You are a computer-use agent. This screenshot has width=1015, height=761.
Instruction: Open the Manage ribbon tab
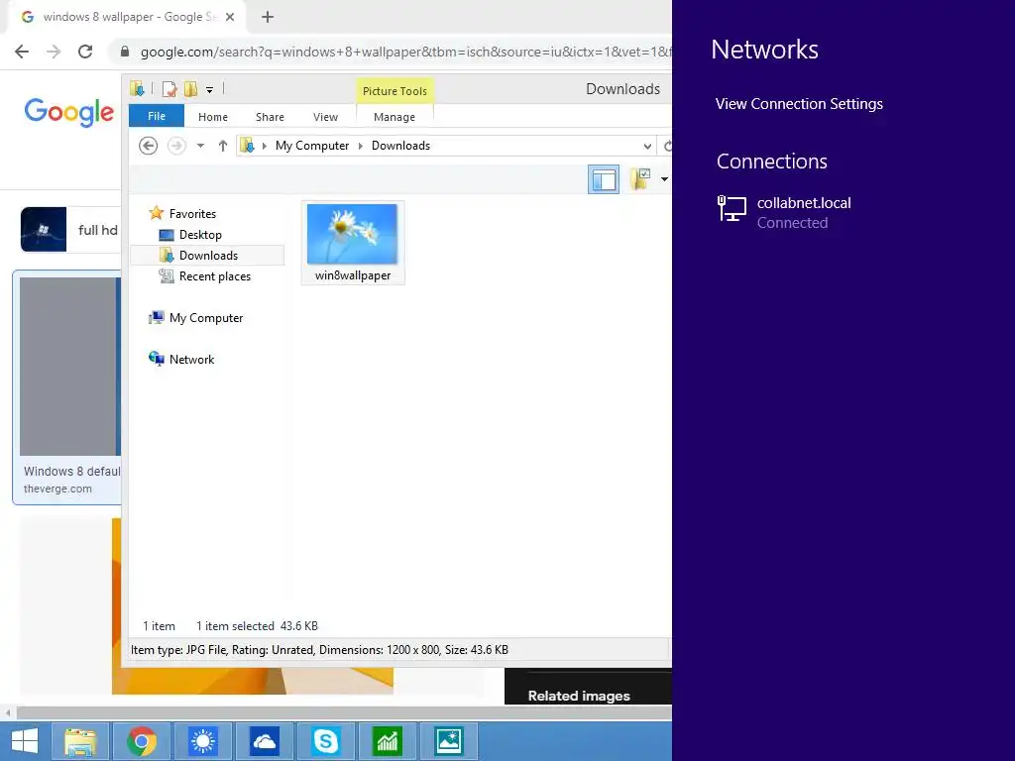[x=395, y=117]
